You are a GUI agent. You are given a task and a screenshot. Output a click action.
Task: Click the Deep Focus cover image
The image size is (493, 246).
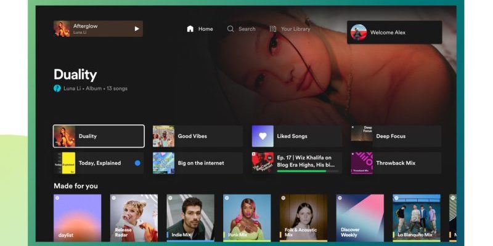[x=362, y=136]
